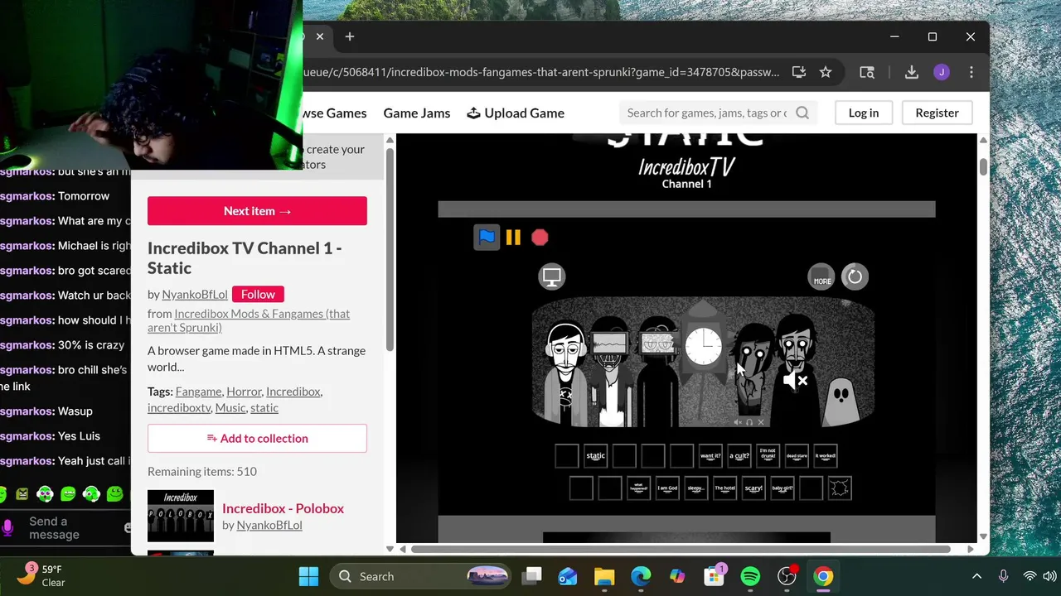Click the green flag start icon
Viewport: 1061px width, 596px height.
coord(487,238)
